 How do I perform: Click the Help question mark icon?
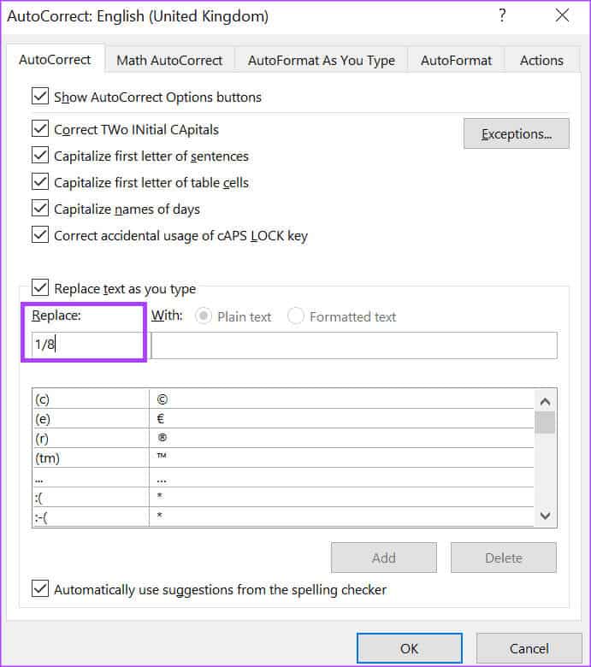pos(501,15)
